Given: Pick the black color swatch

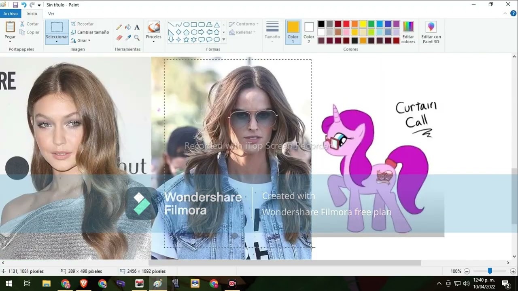Looking at the screenshot, I should pyautogui.click(x=321, y=24).
